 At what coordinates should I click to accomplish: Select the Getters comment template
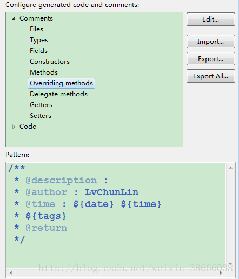tap(41, 105)
